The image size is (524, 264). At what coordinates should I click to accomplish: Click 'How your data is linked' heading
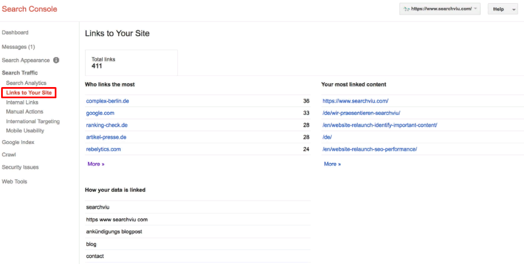click(x=115, y=190)
